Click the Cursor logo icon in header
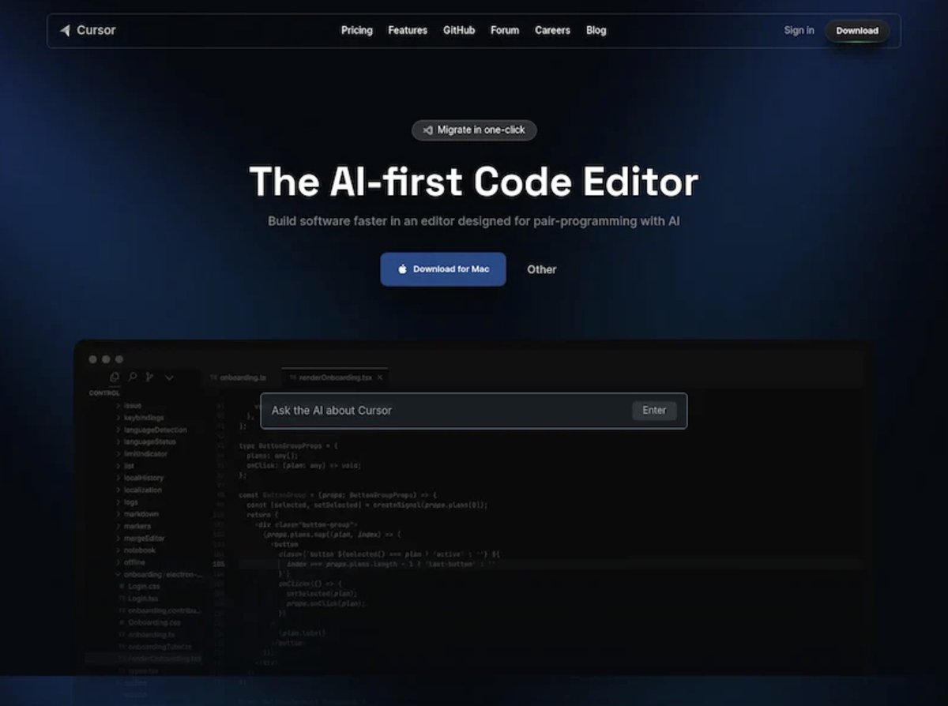The image size is (948, 706). click(65, 31)
